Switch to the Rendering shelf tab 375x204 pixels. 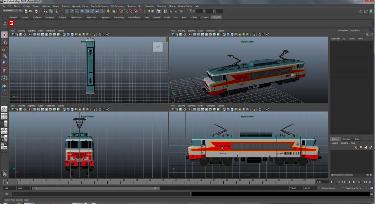pos(119,18)
